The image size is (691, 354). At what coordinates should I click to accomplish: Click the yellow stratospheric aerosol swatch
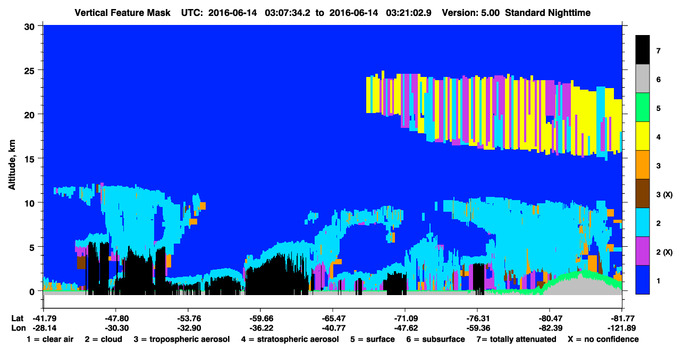tap(643, 136)
